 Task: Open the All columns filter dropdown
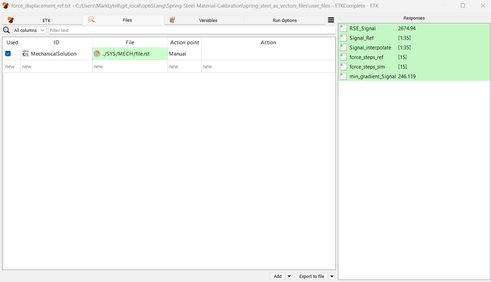[x=29, y=30]
